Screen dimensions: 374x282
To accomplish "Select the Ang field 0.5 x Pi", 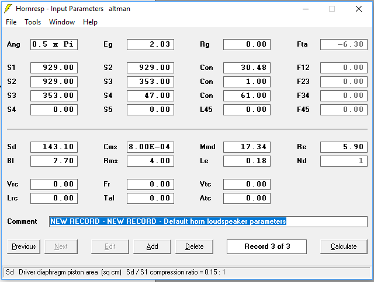I will point(54,44).
